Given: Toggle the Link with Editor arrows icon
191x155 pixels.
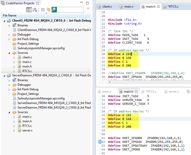Looking at the screenshot, I should point(48,9).
